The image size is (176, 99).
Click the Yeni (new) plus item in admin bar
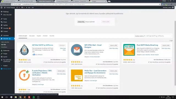(28, 7)
